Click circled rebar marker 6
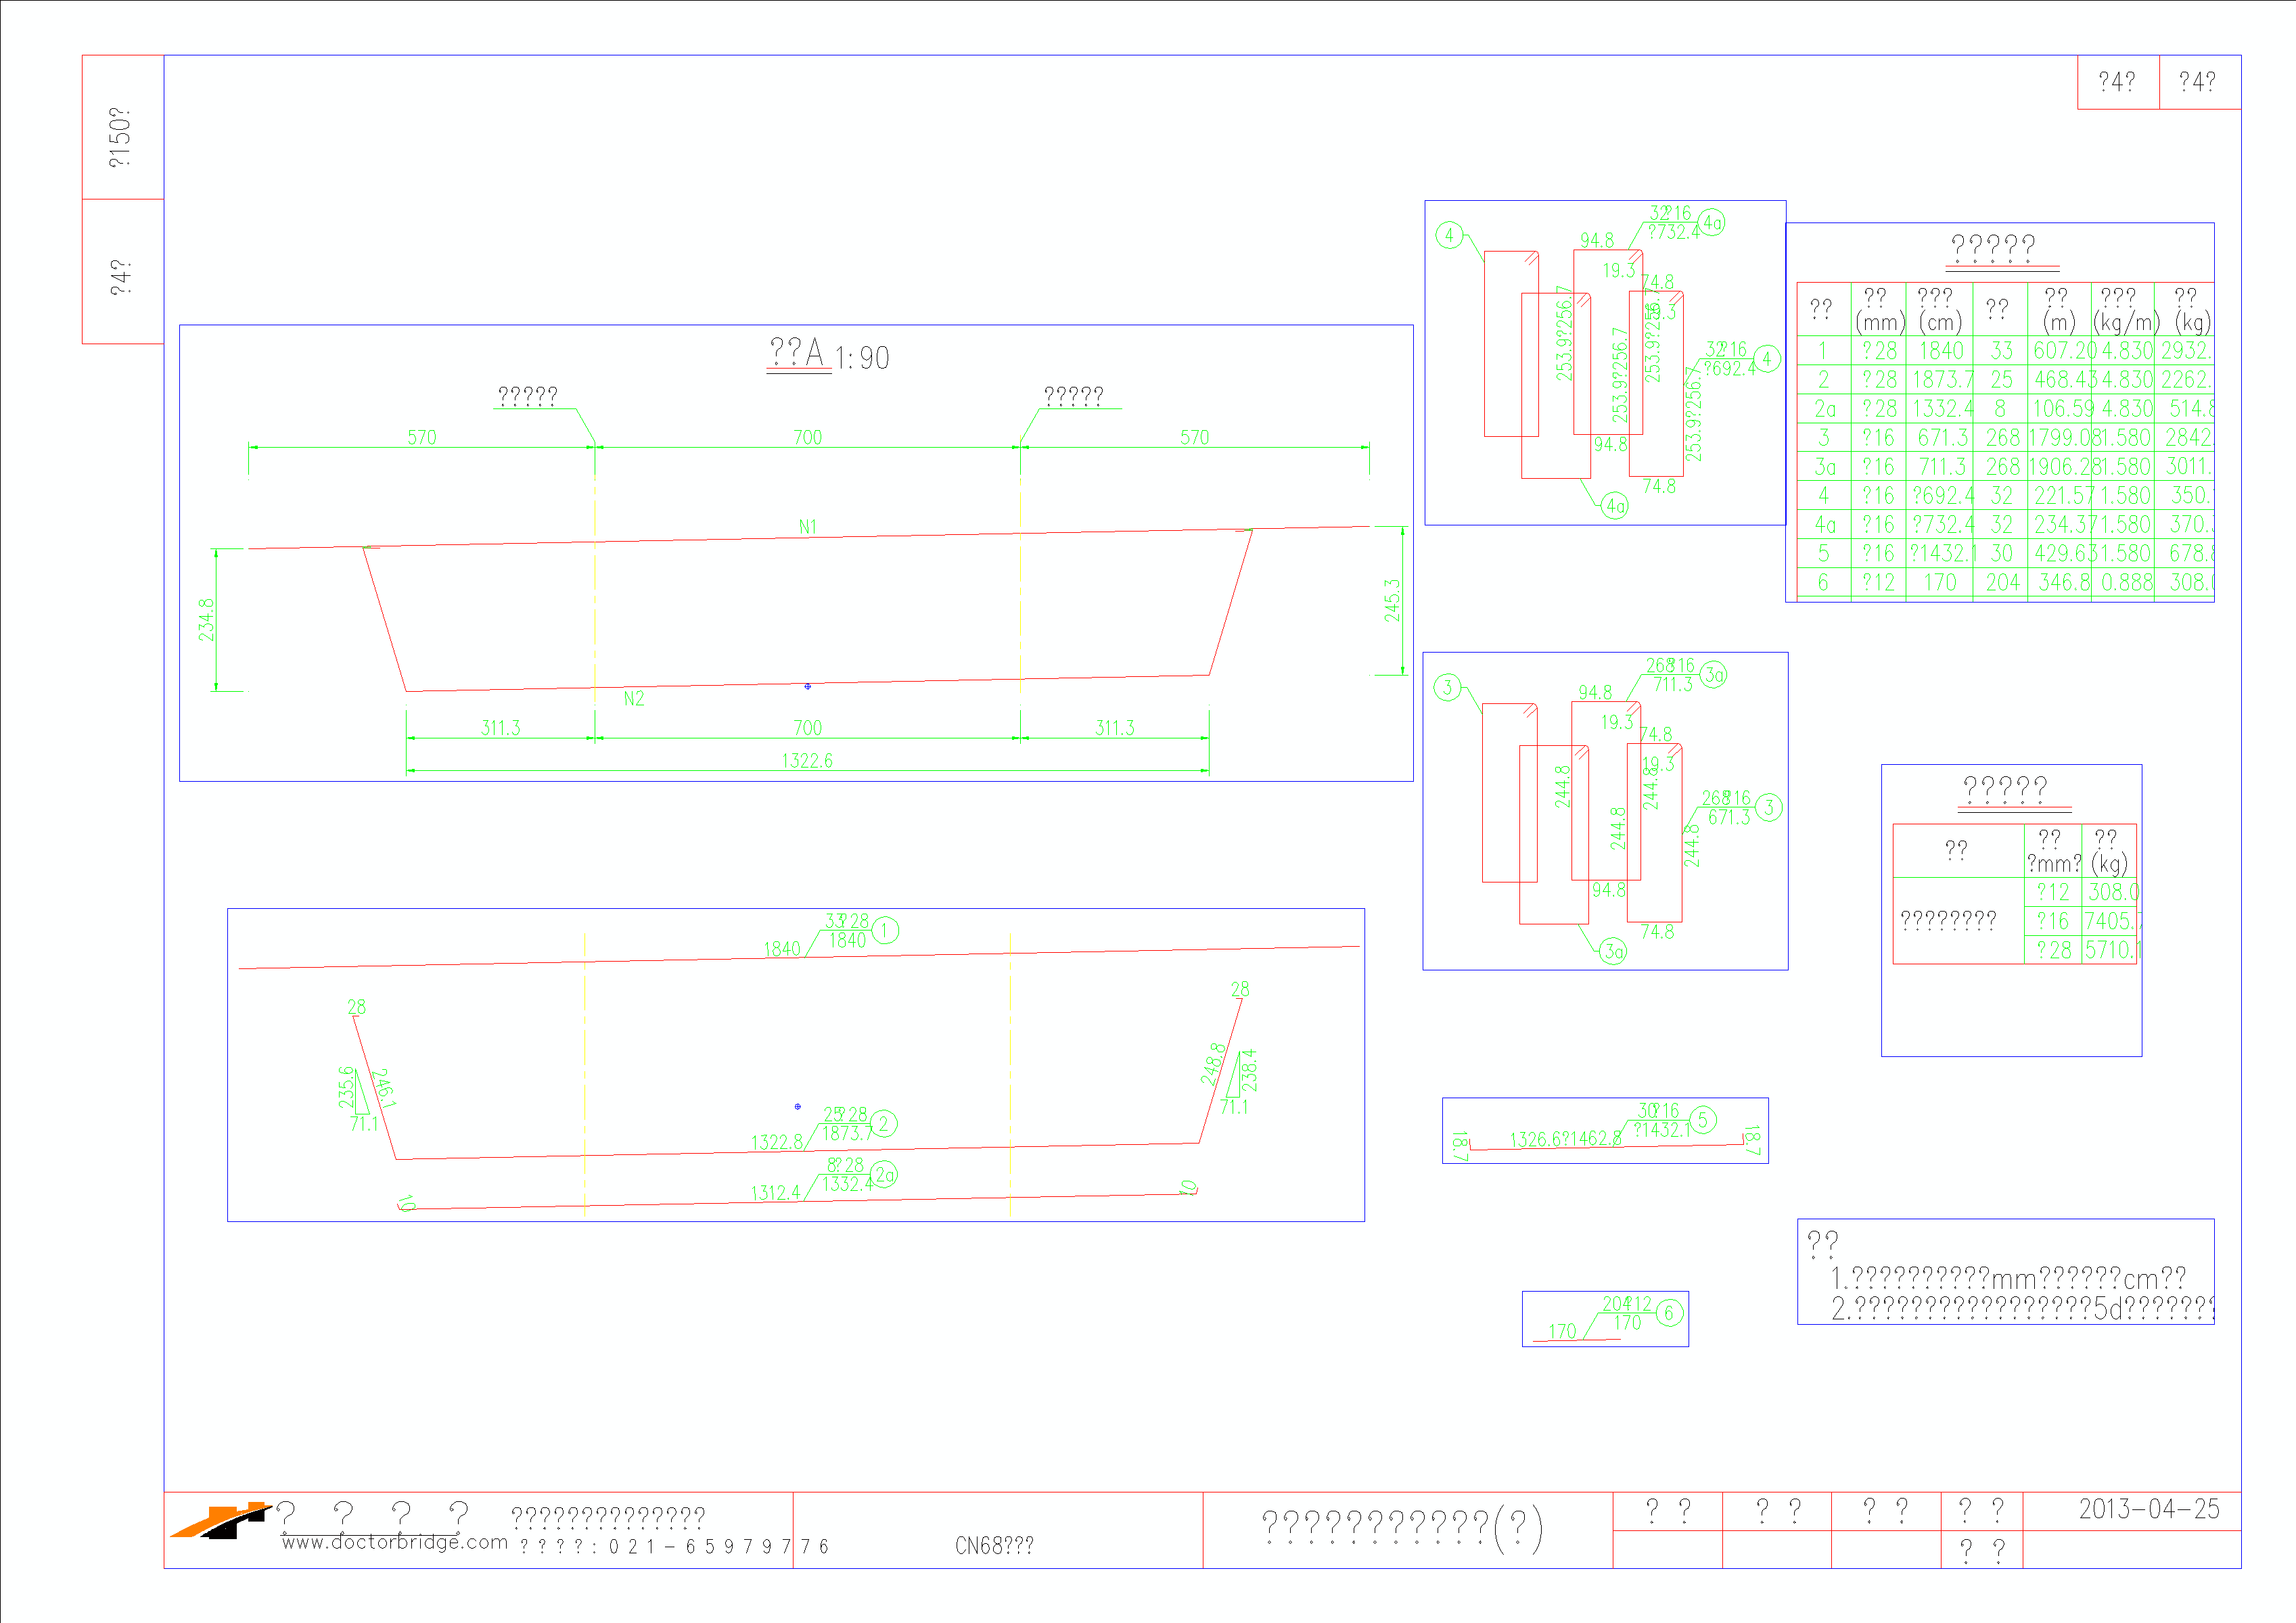This screenshot has height=1623, width=2296. [x=1669, y=1313]
